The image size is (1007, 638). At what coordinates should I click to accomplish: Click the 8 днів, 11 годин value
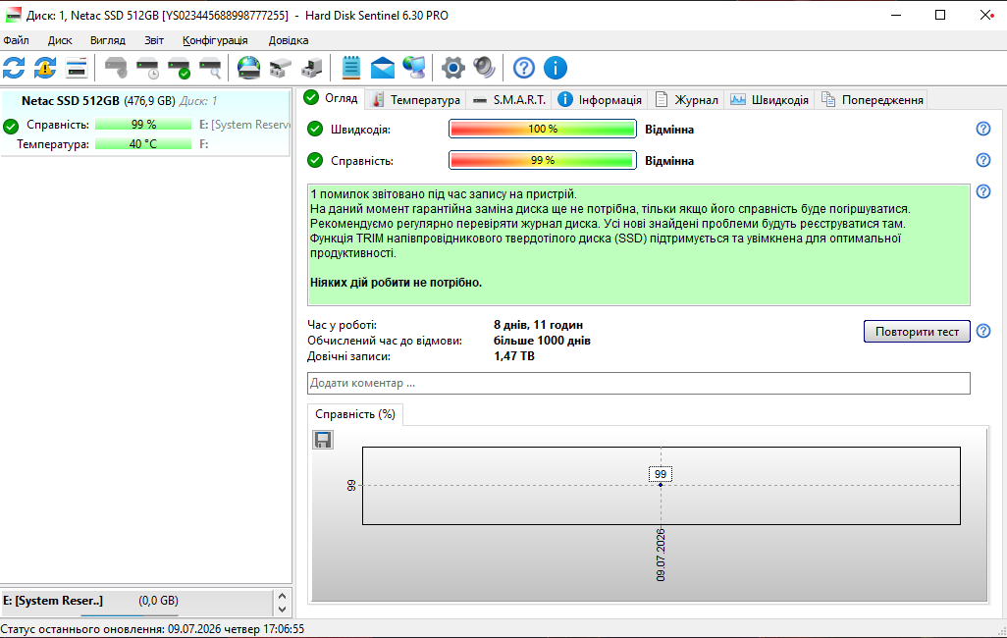coord(538,325)
